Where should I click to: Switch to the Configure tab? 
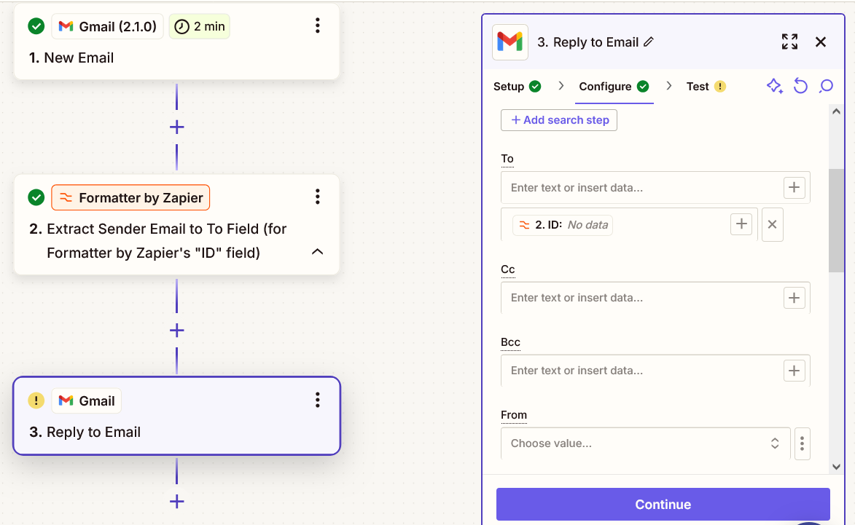click(614, 87)
